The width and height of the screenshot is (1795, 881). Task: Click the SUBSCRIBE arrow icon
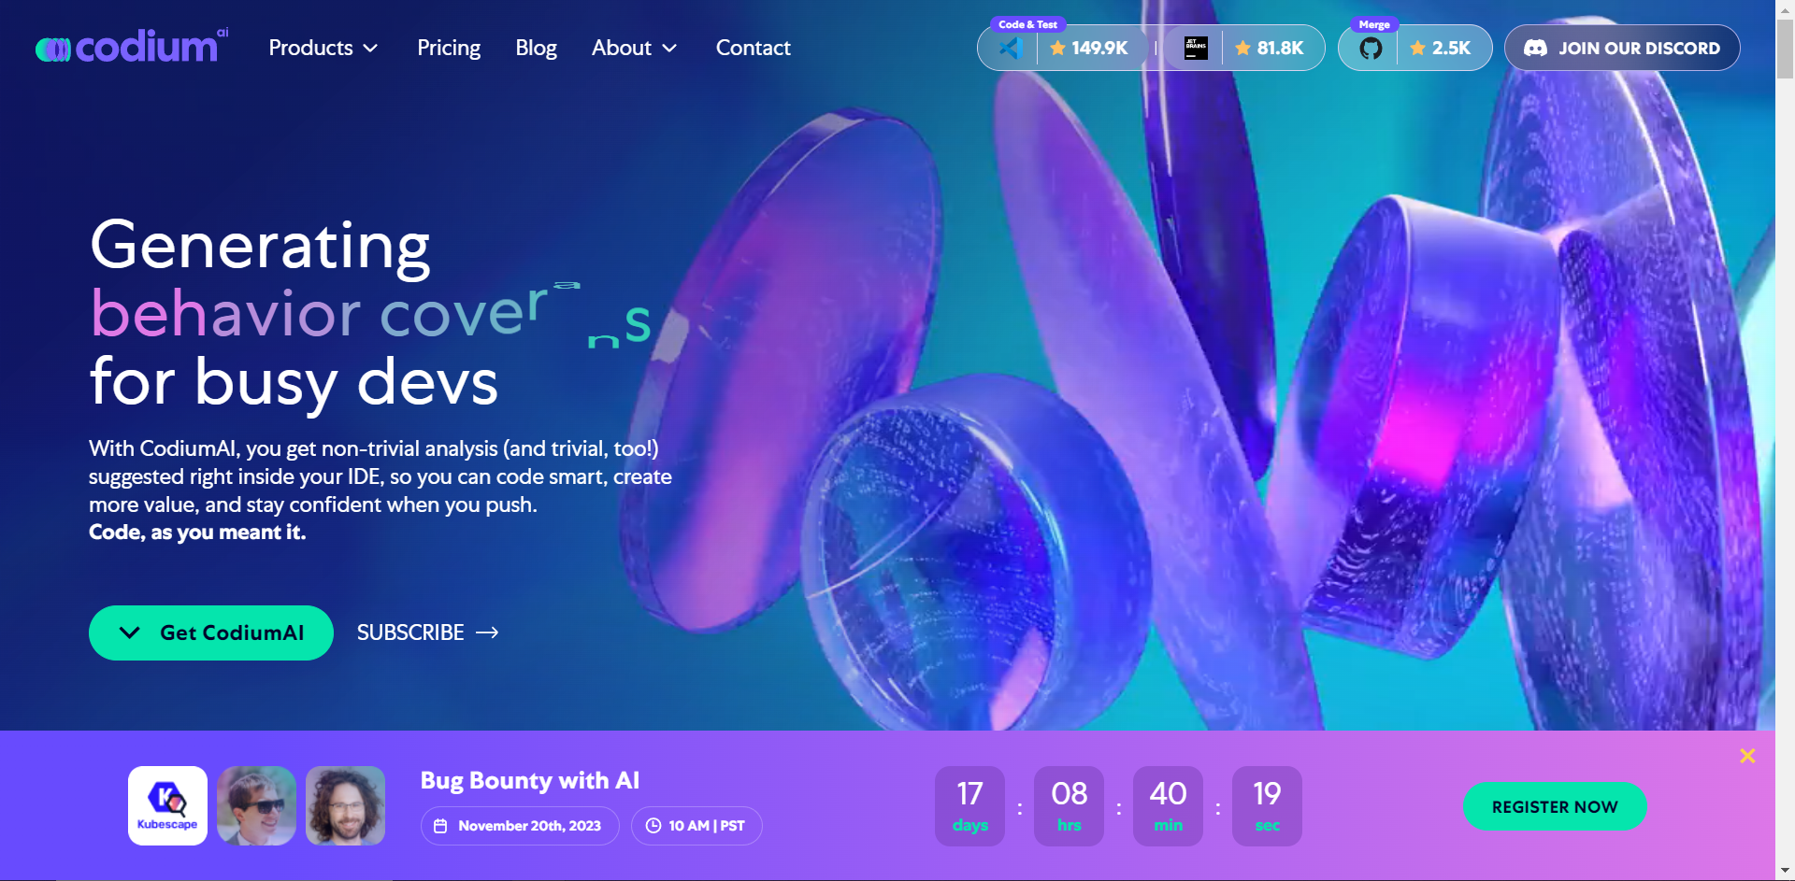tap(487, 632)
